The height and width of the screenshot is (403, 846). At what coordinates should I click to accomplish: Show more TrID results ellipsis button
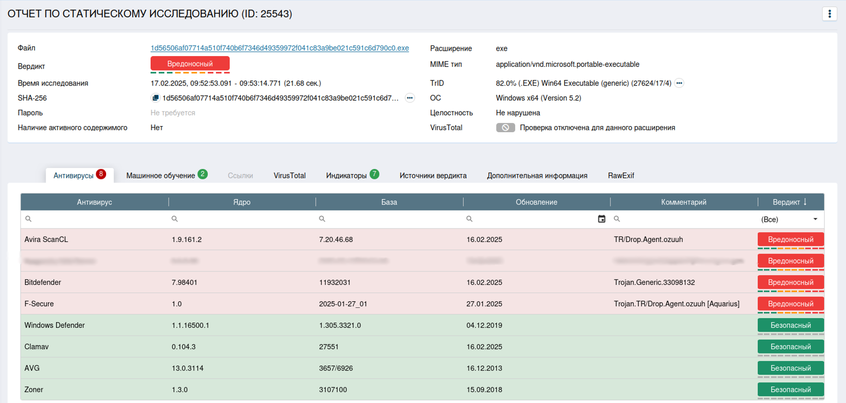[679, 83]
